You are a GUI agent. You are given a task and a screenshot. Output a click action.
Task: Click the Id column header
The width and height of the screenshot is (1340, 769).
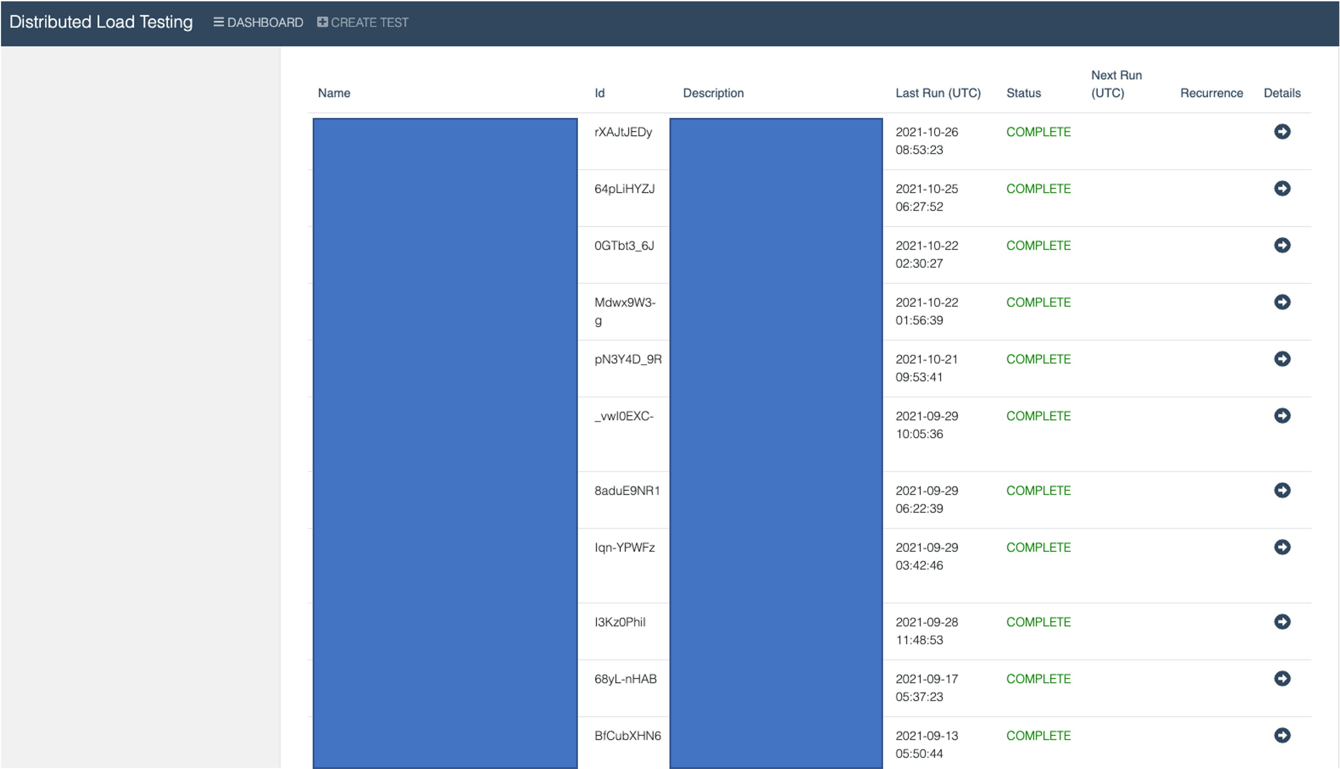pos(599,93)
